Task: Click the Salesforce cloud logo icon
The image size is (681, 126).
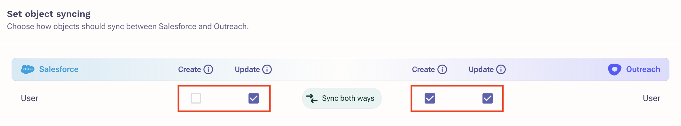Action: pos(28,69)
